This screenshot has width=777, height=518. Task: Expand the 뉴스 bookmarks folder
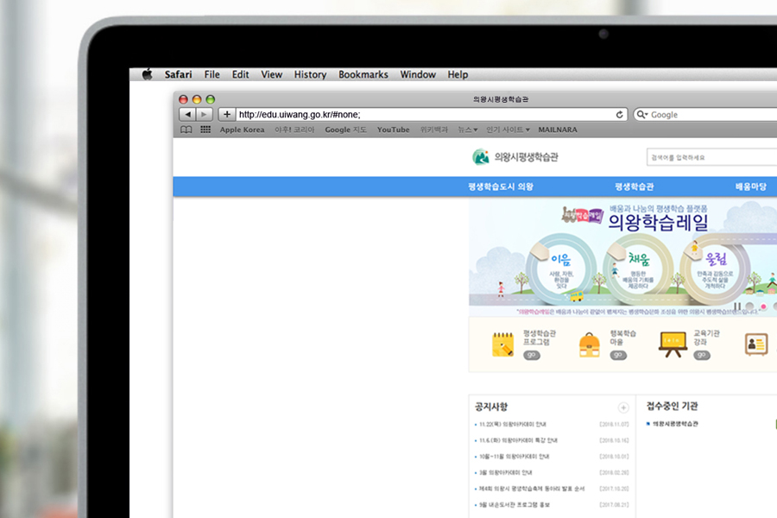467,129
